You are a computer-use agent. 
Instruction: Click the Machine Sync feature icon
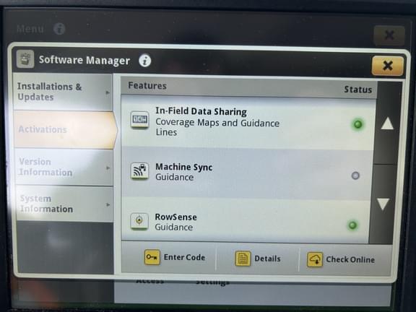click(139, 171)
